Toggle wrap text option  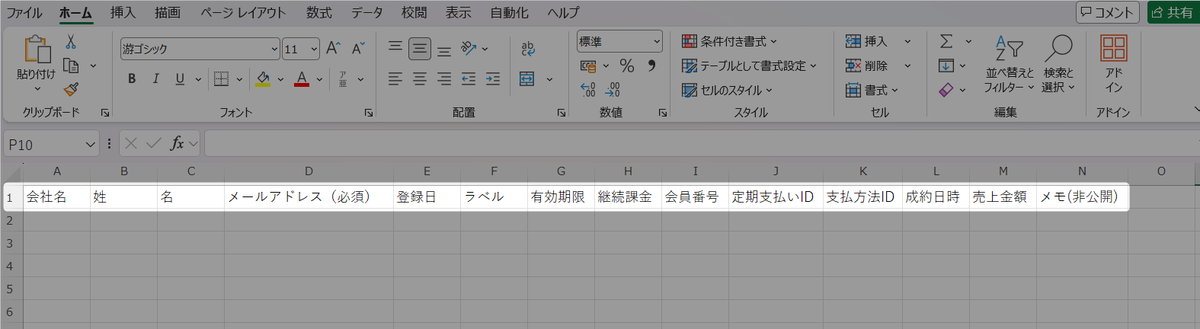pyautogui.click(x=527, y=49)
